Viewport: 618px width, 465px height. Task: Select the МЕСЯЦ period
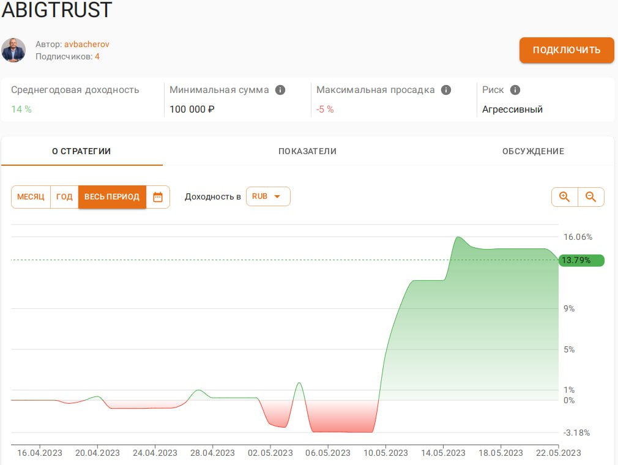pyautogui.click(x=31, y=197)
